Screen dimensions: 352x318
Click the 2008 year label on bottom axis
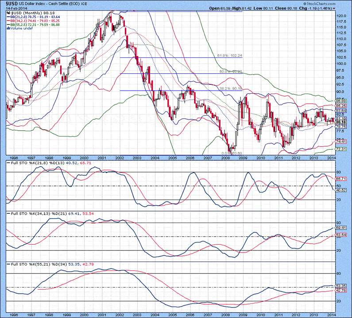click(x=226, y=314)
